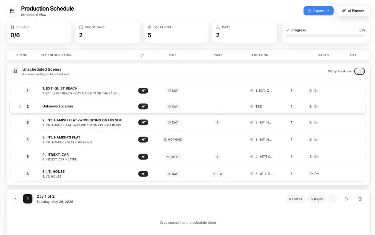The width and height of the screenshot is (375, 235).
Task: Click the 'Day 1 of 2' heading
Action: (x=45, y=196)
